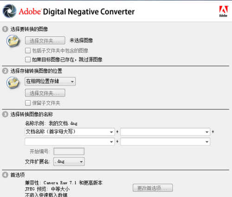This screenshot has width=232, height=197.
Task: Click 选择文件夹 button under step 1
Action: click(x=45, y=40)
